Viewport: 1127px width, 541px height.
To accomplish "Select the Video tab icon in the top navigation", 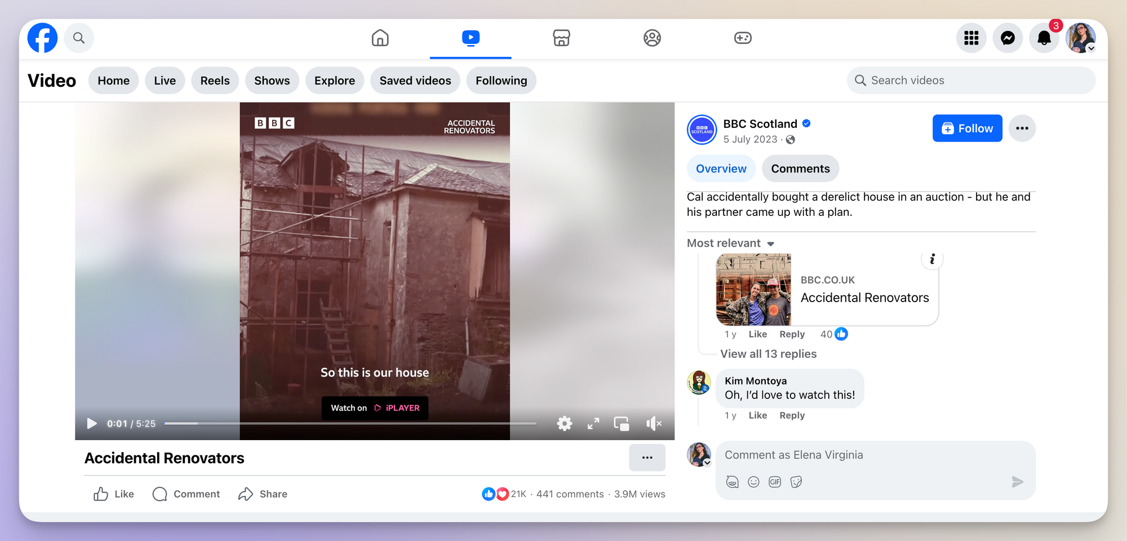I will point(471,38).
